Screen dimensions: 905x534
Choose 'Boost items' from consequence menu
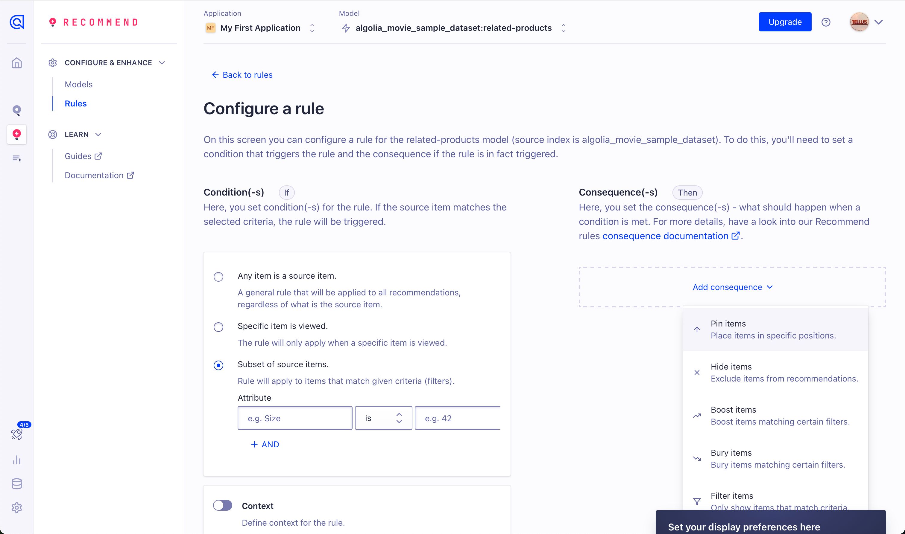tap(775, 416)
